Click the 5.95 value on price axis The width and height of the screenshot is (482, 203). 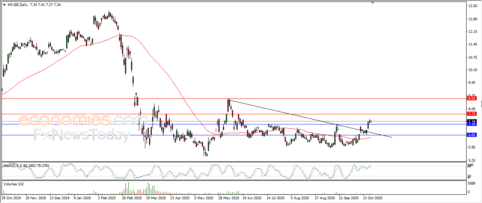[x=472, y=147]
